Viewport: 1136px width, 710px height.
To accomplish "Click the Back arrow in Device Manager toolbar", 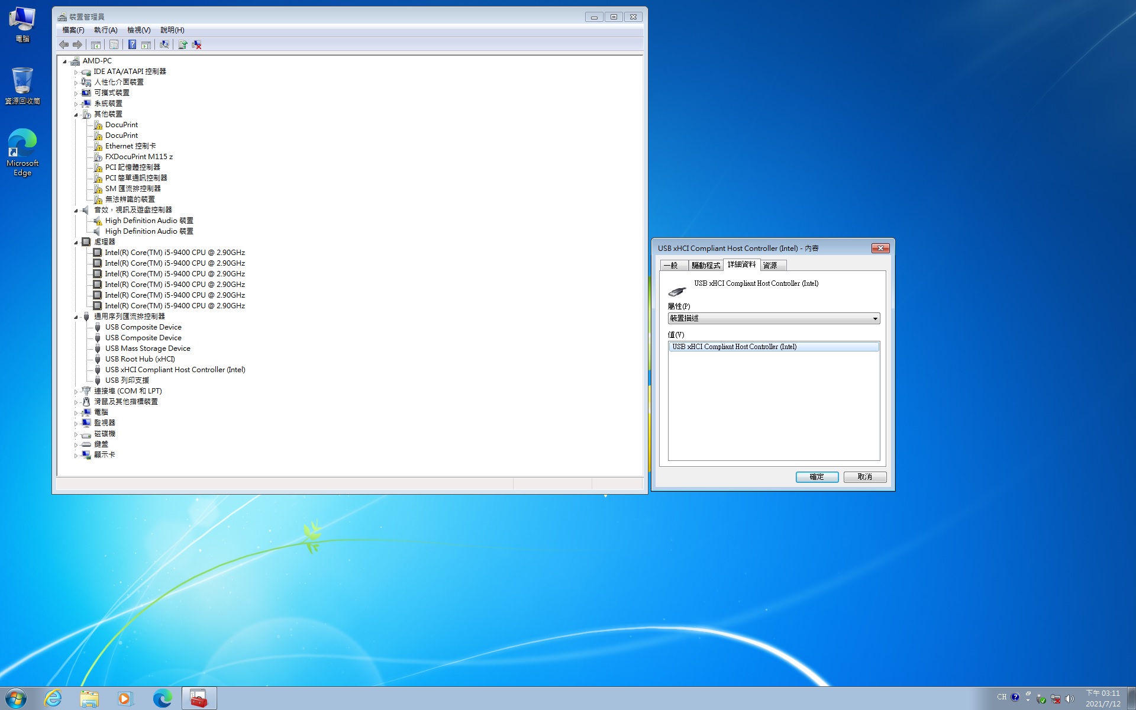I will 64,44.
